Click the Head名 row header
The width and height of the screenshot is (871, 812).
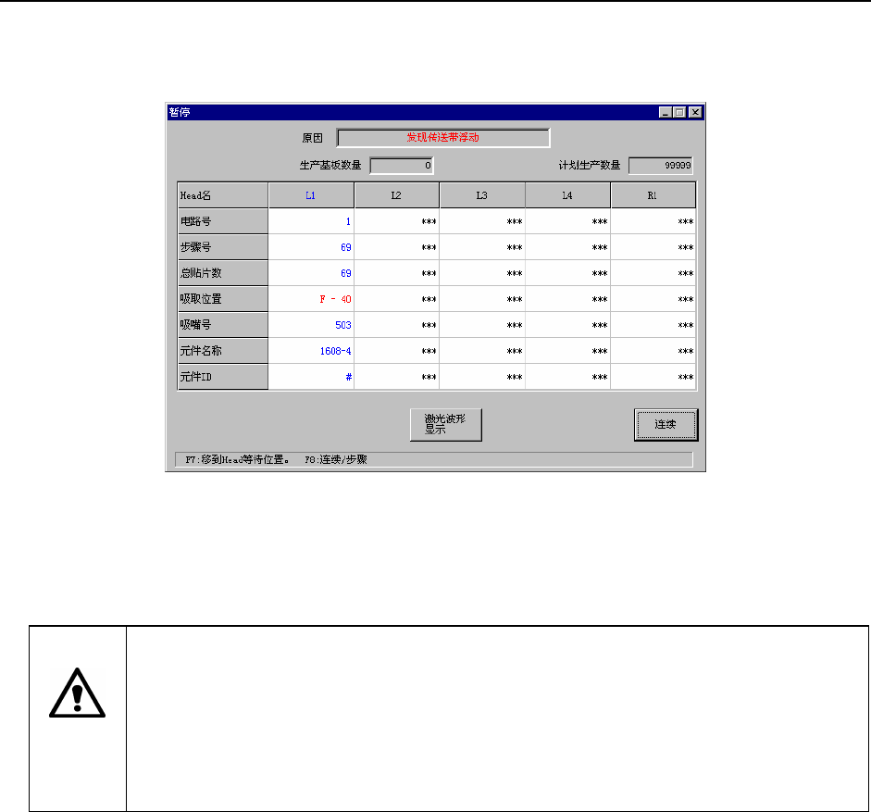[x=223, y=195]
